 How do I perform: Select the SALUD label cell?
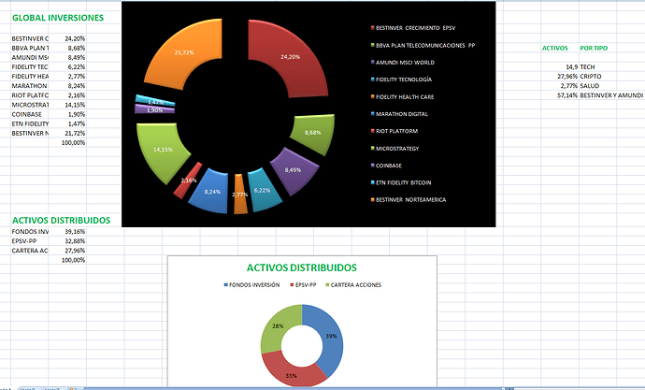pyautogui.click(x=590, y=85)
